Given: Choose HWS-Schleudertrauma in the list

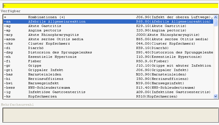Looking at the screenshot, I should coord(108,88).
